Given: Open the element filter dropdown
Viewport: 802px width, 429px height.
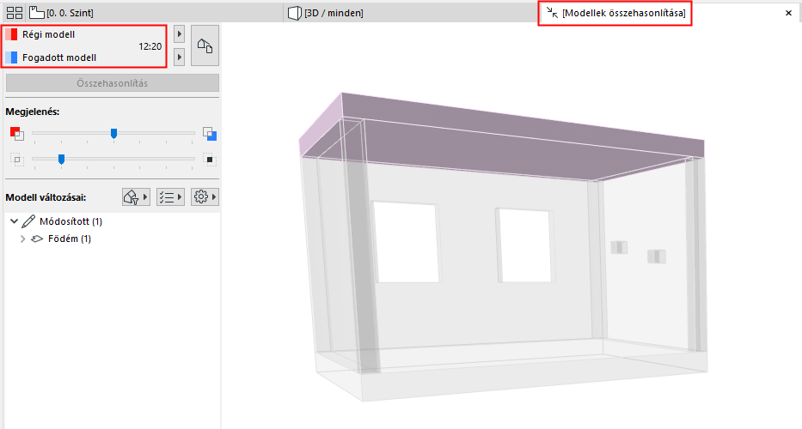Looking at the screenshot, I should click(136, 196).
